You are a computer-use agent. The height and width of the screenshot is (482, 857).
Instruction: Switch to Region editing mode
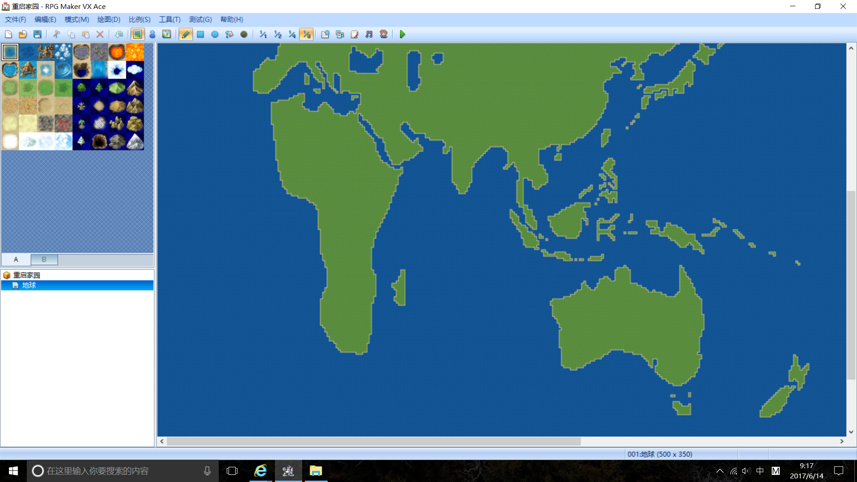(166, 34)
